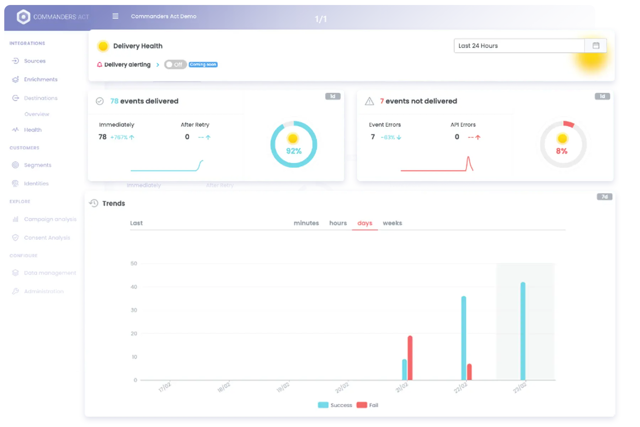The height and width of the screenshot is (427, 640).
Task: Open the Overview link under Destinations
Action: (x=37, y=114)
